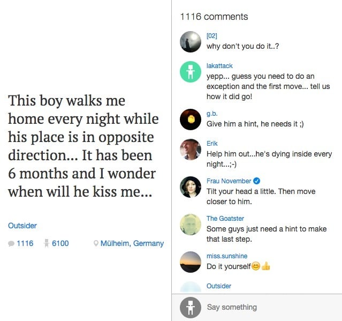342x321 pixels.
Task: Open Erik's profile photo
Action: click(190, 150)
